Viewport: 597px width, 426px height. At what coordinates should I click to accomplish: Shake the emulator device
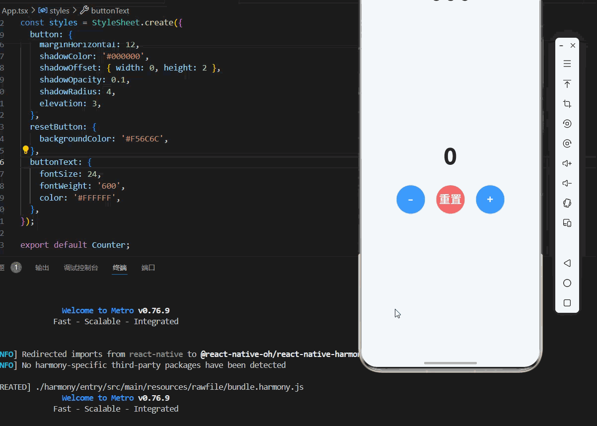(x=567, y=203)
